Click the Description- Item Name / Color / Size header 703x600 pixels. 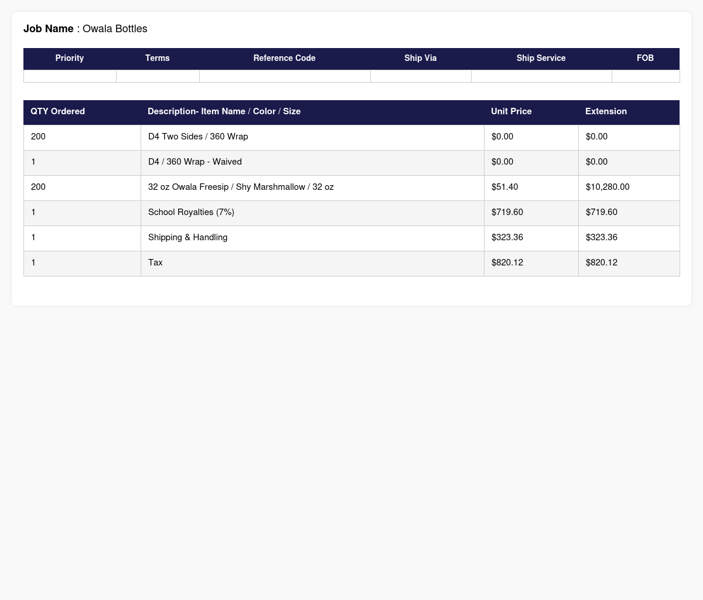click(312, 112)
